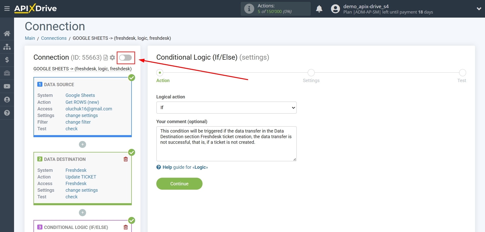Click Data Destination check link
This screenshot has width=485, height=232.
[72, 197]
